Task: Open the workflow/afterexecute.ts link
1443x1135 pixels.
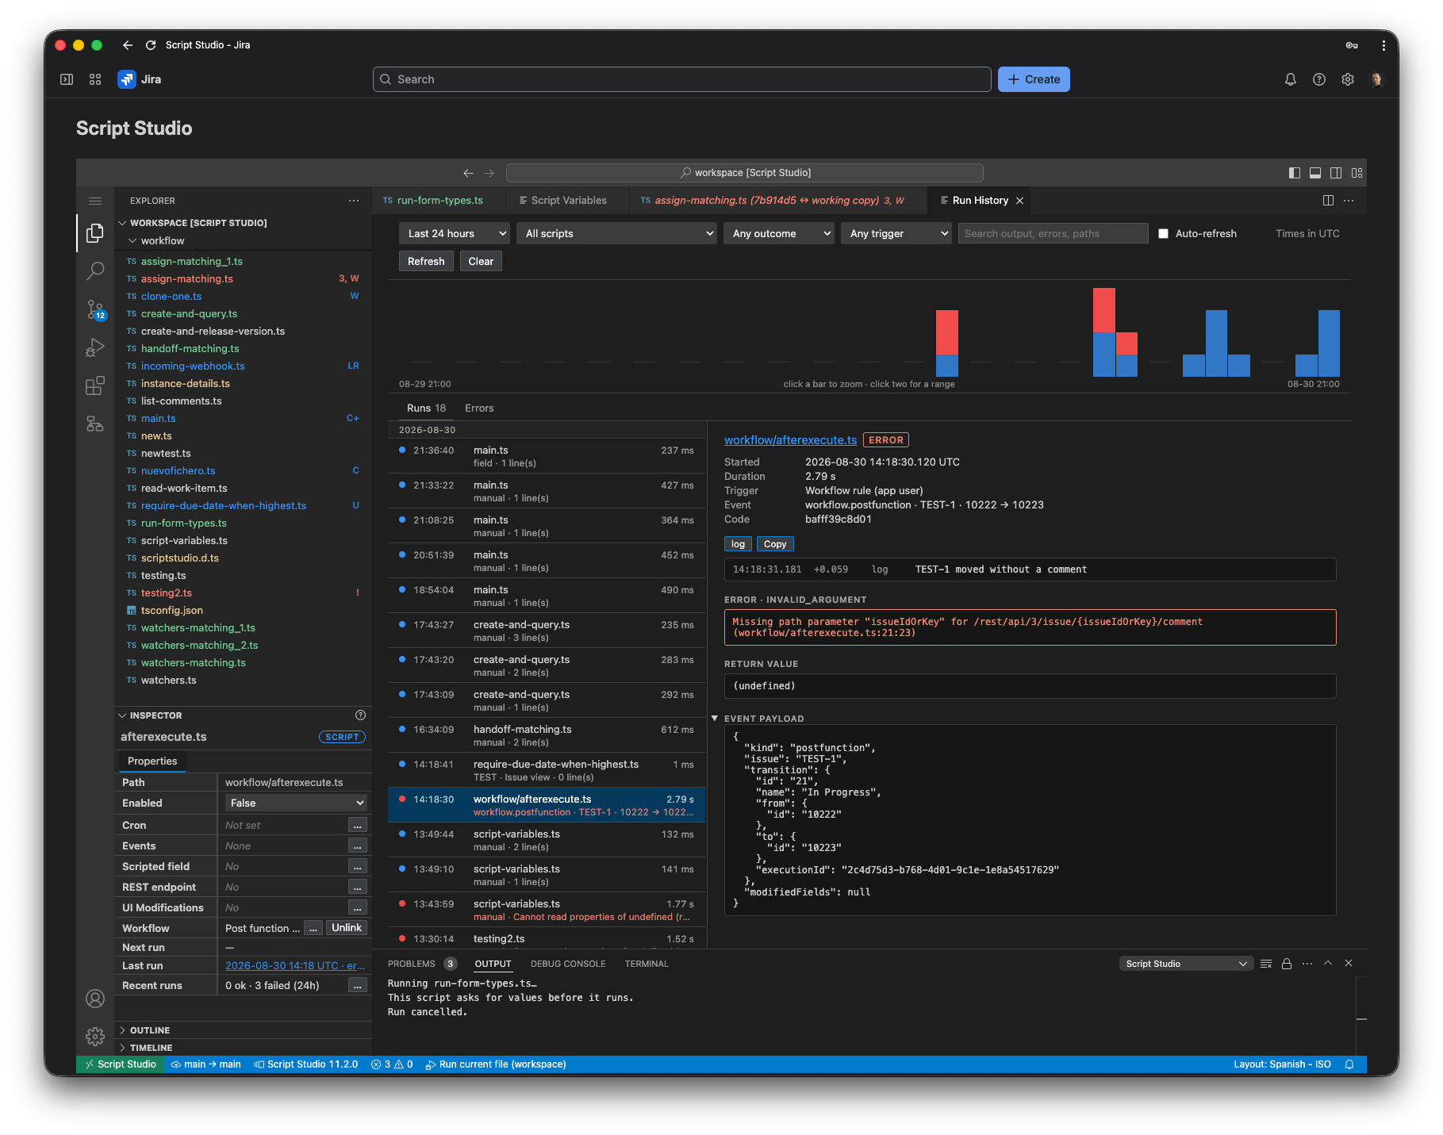Action: click(790, 440)
